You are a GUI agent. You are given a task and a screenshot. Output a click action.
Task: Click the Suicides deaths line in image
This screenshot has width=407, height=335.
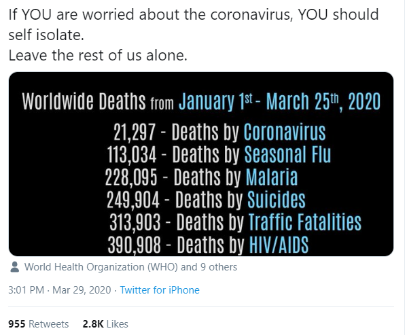[206, 200]
